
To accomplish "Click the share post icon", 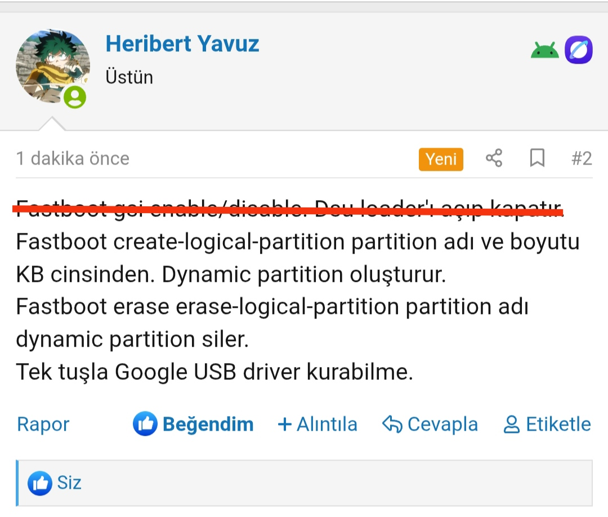I will point(494,158).
